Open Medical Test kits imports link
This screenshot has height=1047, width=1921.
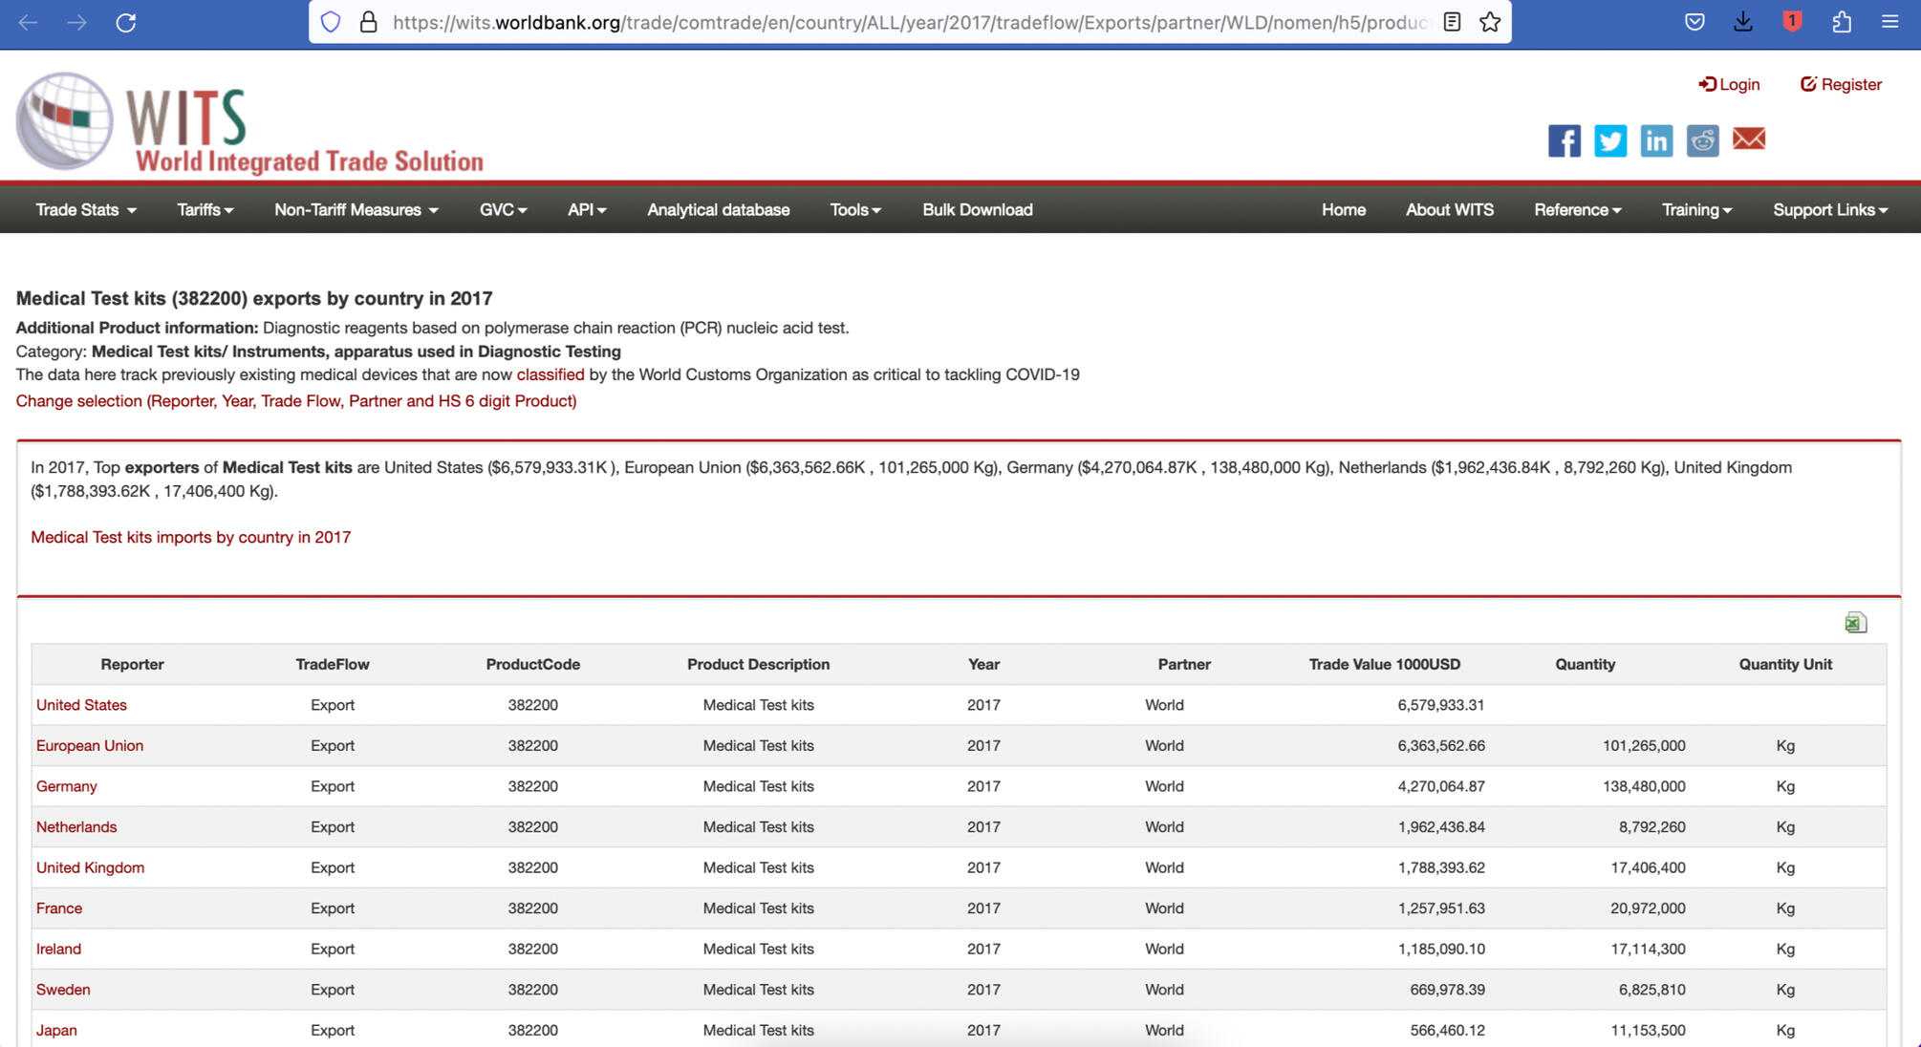click(x=190, y=538)
